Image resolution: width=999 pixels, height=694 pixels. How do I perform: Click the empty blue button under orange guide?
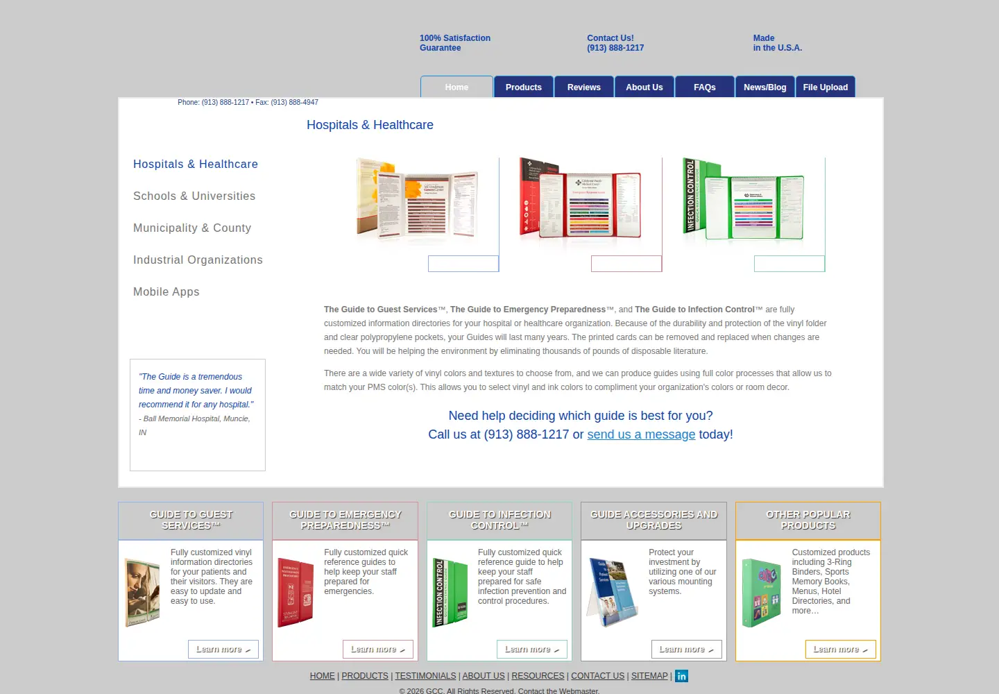[463, 264]
